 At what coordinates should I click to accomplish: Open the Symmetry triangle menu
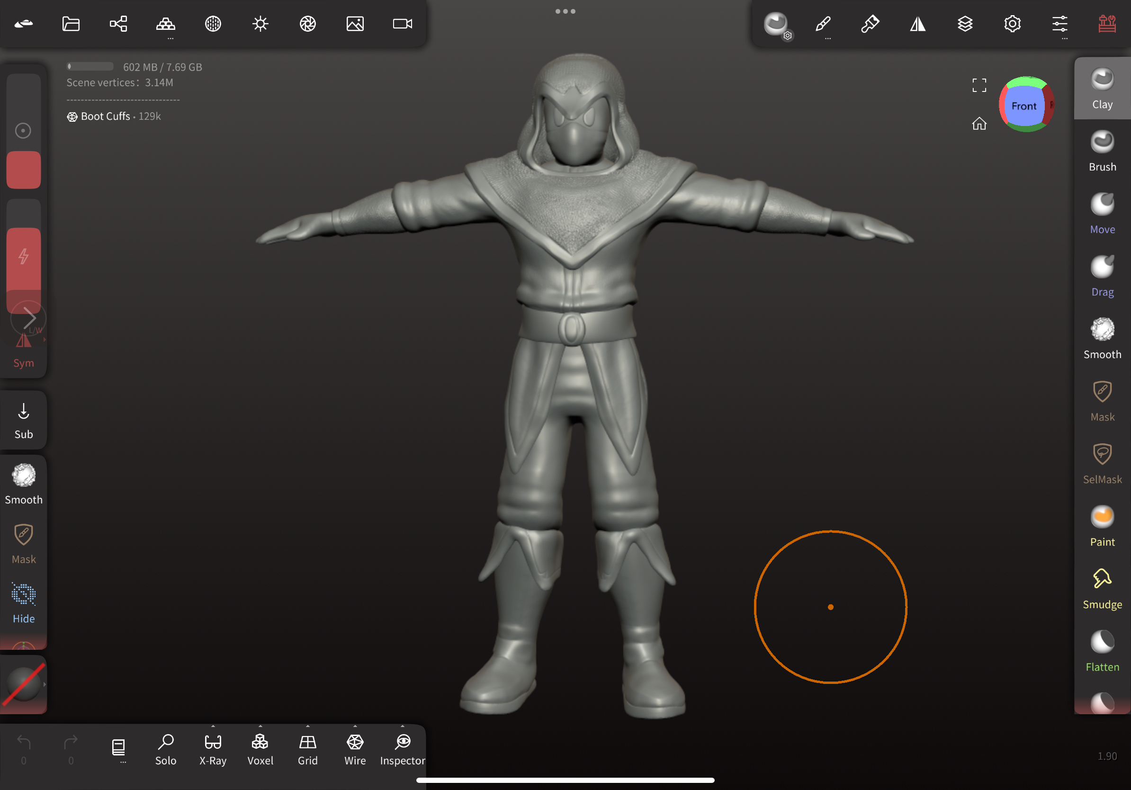[x=917, y=24]
